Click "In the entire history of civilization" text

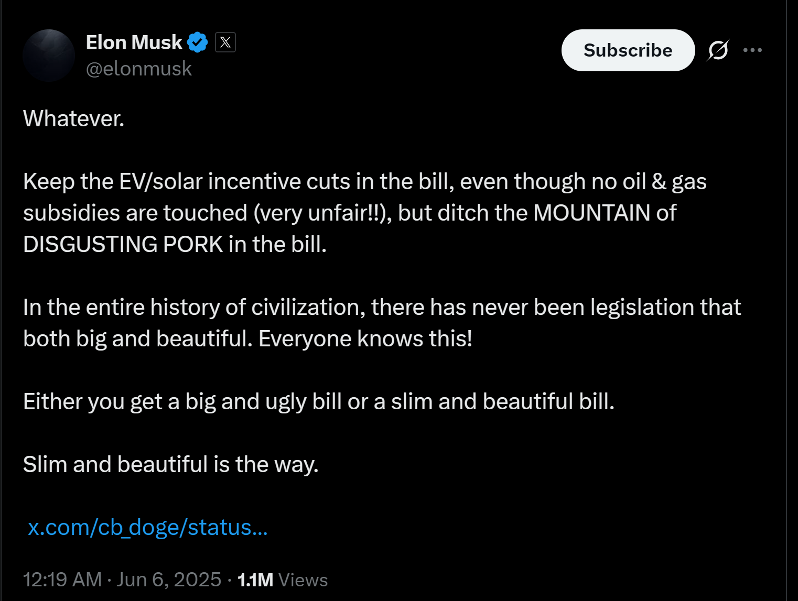195,307
